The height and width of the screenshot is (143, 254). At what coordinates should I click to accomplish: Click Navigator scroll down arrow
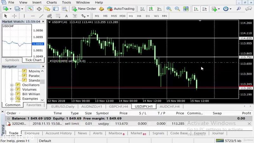coord(42,100)
